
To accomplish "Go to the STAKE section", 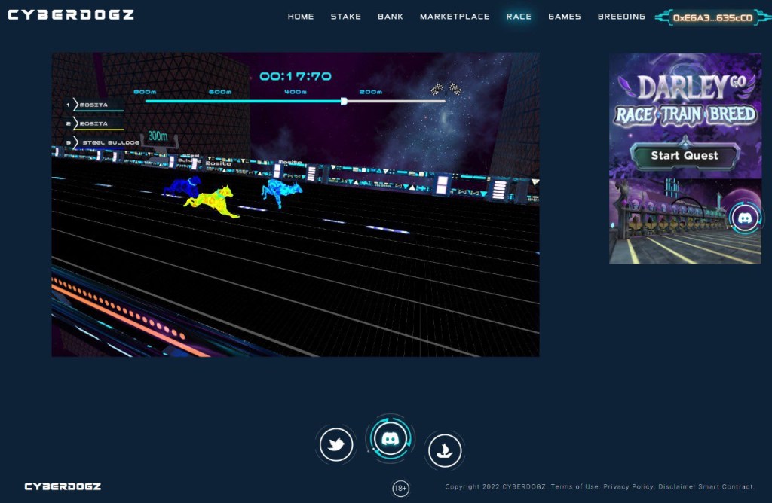I will click(x=346, y=16).
